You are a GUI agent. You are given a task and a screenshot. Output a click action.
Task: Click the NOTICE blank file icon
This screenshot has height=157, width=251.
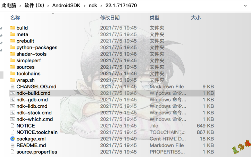12,126
